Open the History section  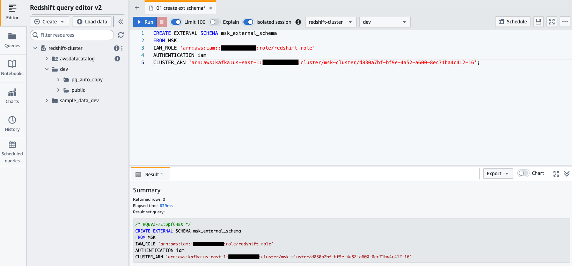(x=13, y=124)
